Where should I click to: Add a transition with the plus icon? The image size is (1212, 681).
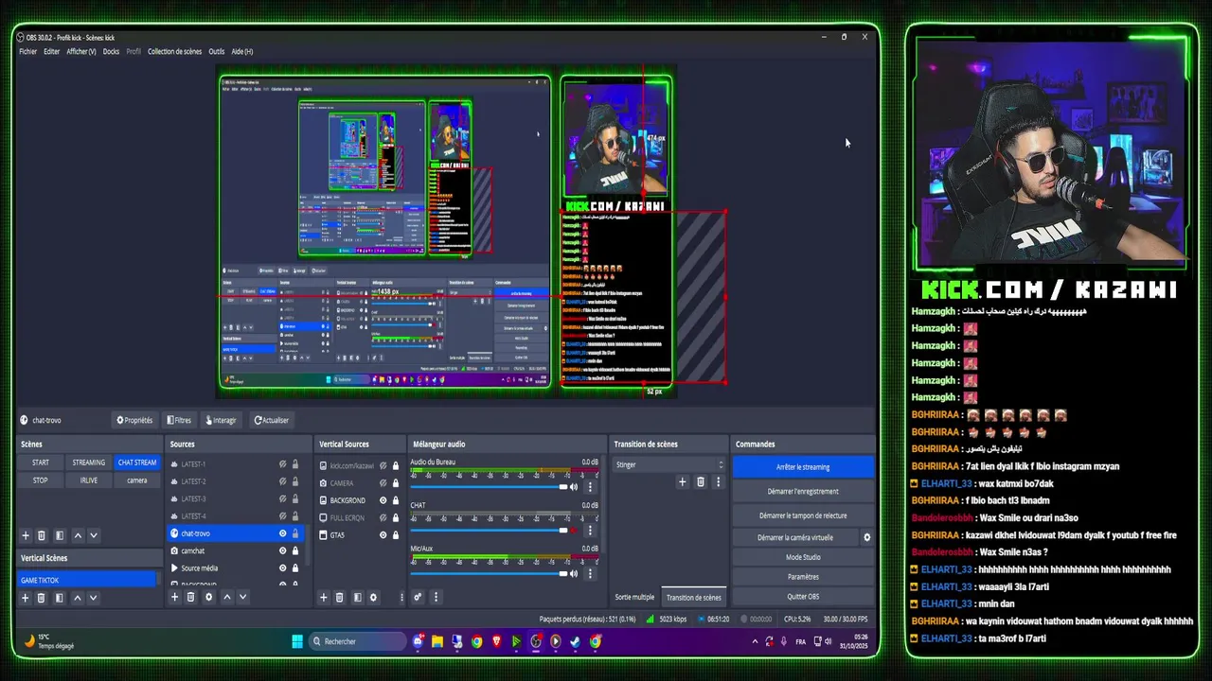pos(682,481)
